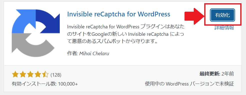This screenshot has height=95, width=246.
Task: Click the star rating display
Action: pyautogui.click(x=30, y=74)
